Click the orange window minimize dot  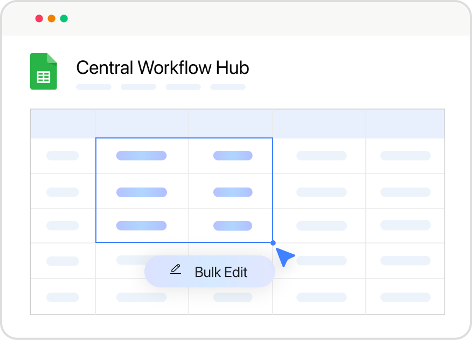coord(52,19)
